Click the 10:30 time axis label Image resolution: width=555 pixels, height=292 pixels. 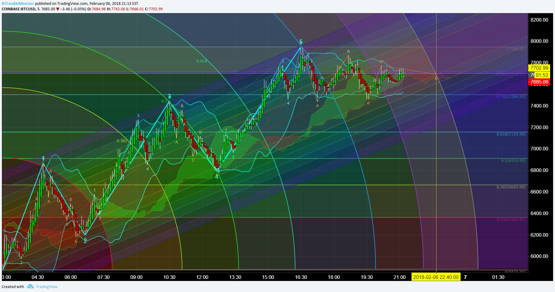169,277
